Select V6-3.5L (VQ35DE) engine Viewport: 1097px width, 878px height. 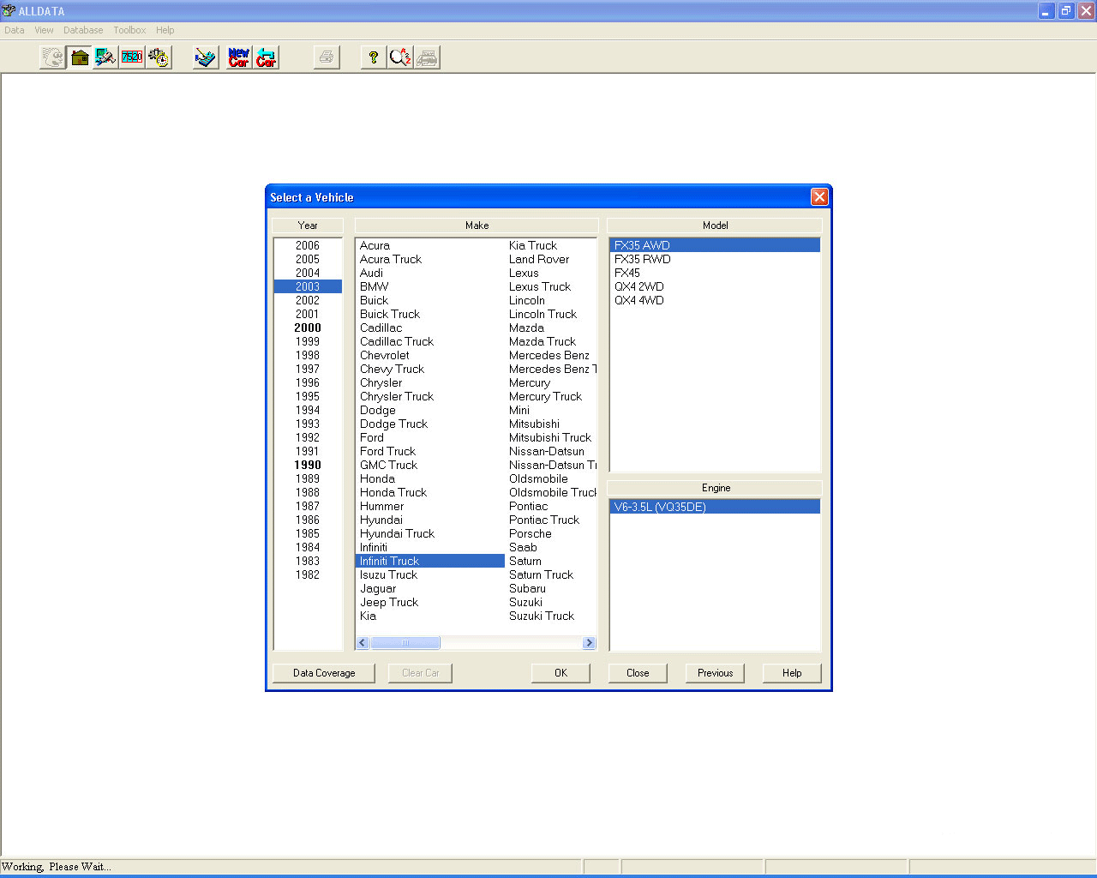click(x=715, y=507)
